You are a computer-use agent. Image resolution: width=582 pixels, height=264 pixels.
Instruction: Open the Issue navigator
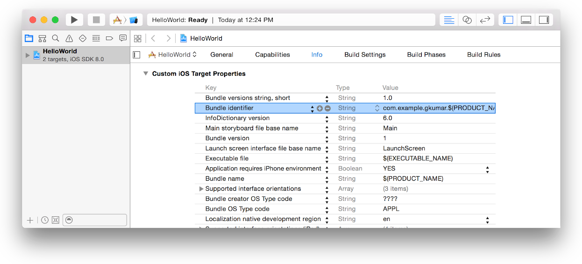[x=69, y=38]
